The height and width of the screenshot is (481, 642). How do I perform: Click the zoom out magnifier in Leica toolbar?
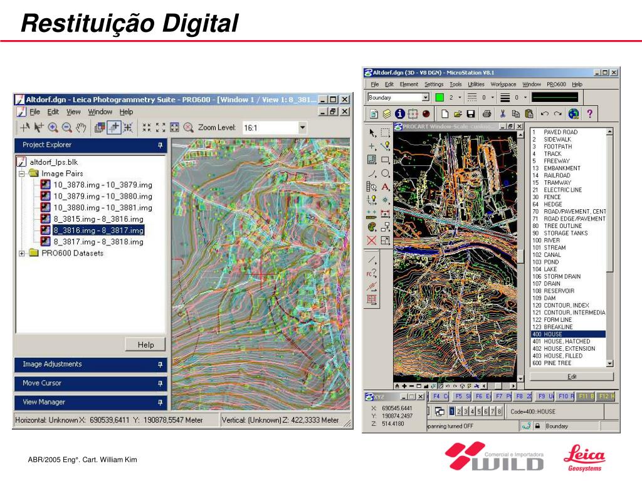coord(66,128)
